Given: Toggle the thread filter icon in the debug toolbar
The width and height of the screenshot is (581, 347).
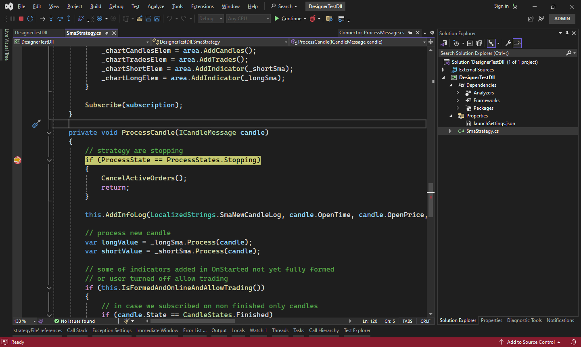Looking at the screenshot, I should pyautogui.click(x=81, y=19).
